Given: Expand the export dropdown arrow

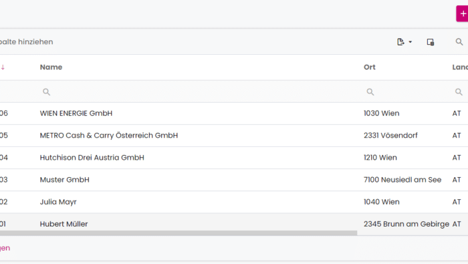Looking at the screenshot, I should coord(411,42).
